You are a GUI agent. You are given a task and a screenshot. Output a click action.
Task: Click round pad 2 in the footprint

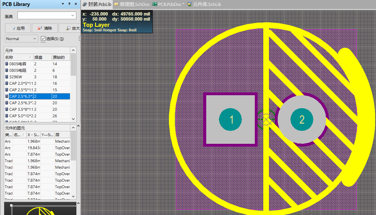(x=302, y=120)
